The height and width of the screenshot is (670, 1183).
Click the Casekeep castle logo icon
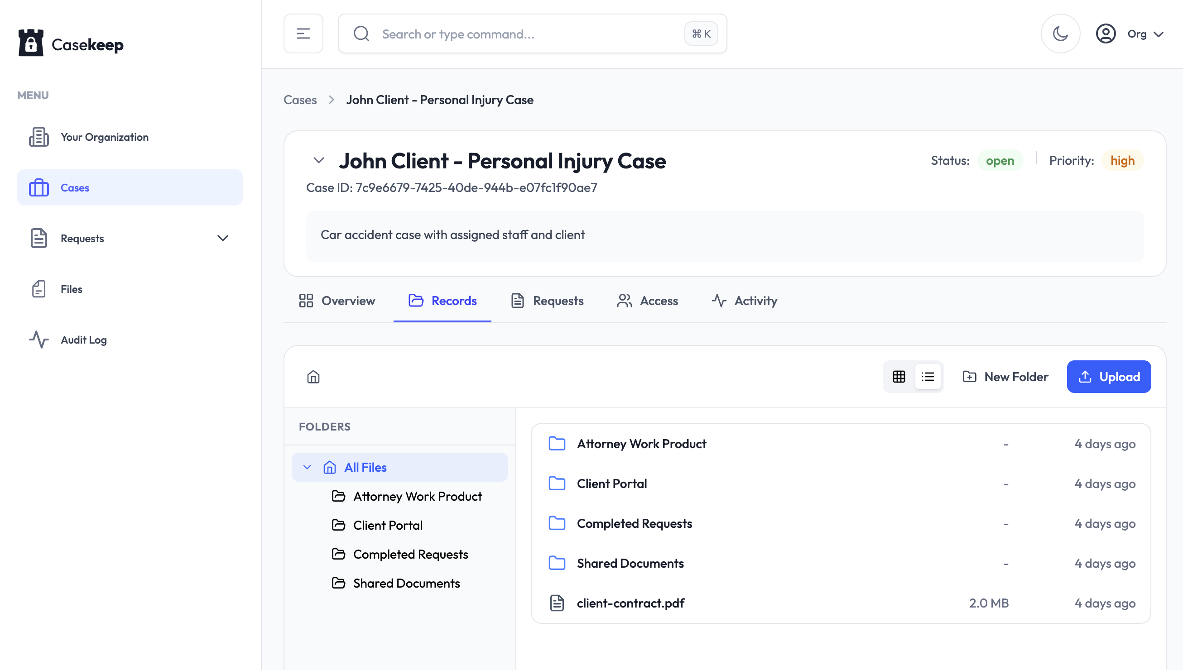click(x=31, y=43)
